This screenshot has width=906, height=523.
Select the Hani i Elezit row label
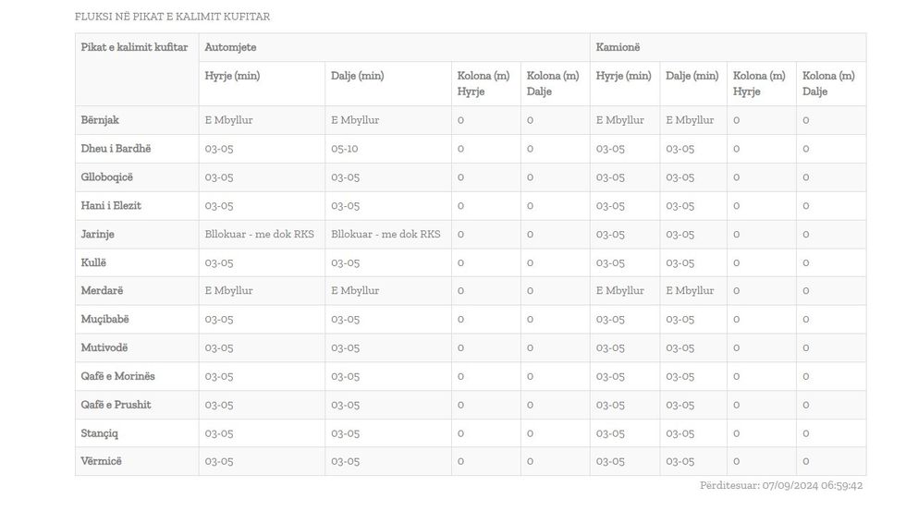pos(111,206)
